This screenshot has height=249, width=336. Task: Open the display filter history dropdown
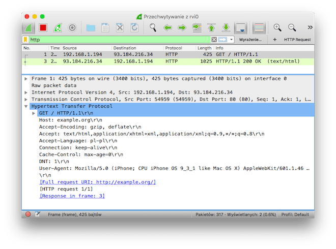point(232,39)
